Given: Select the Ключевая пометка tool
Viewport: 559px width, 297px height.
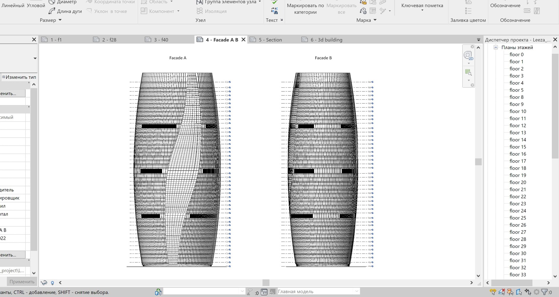Looking at the screenshot, I should click(422, 5).
